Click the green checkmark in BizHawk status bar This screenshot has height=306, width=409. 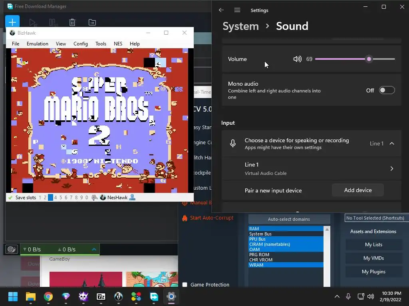[x=10, y=198]
